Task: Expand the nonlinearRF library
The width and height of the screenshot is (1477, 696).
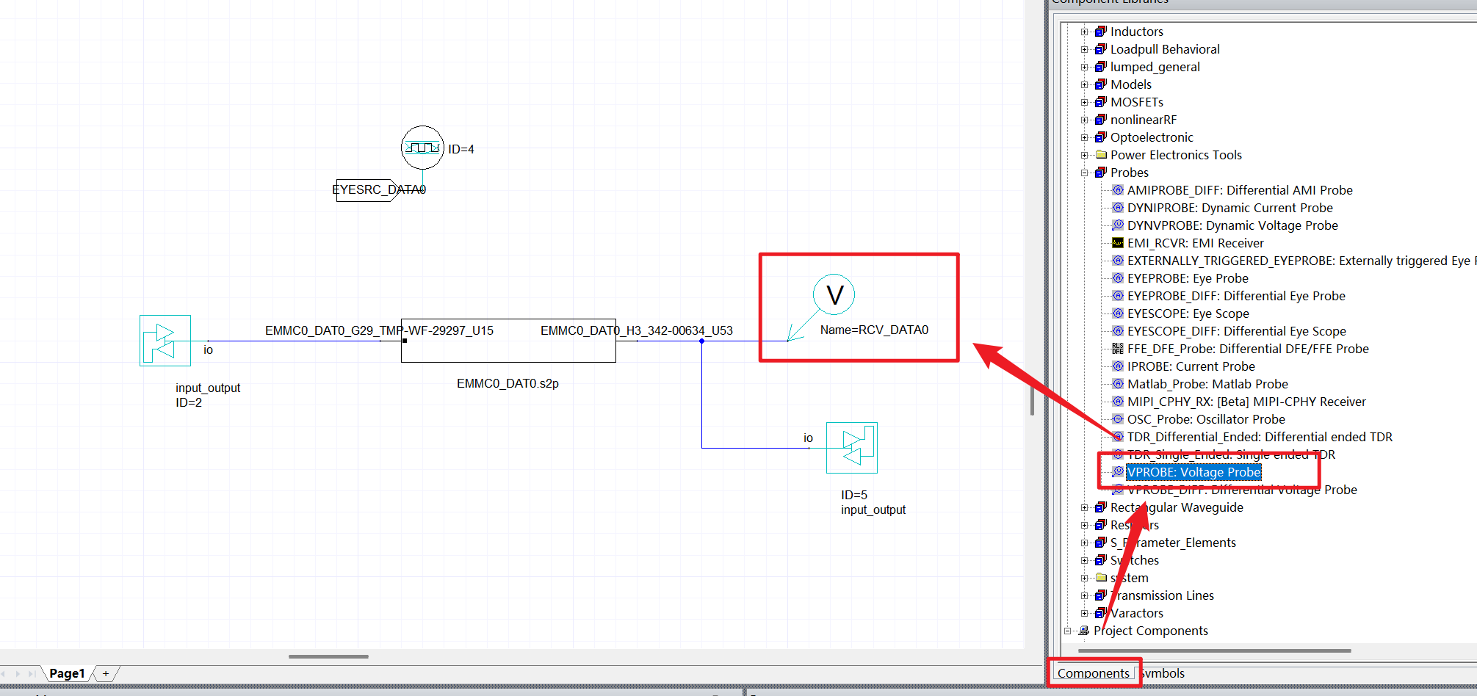Action: pos(1084,120)
